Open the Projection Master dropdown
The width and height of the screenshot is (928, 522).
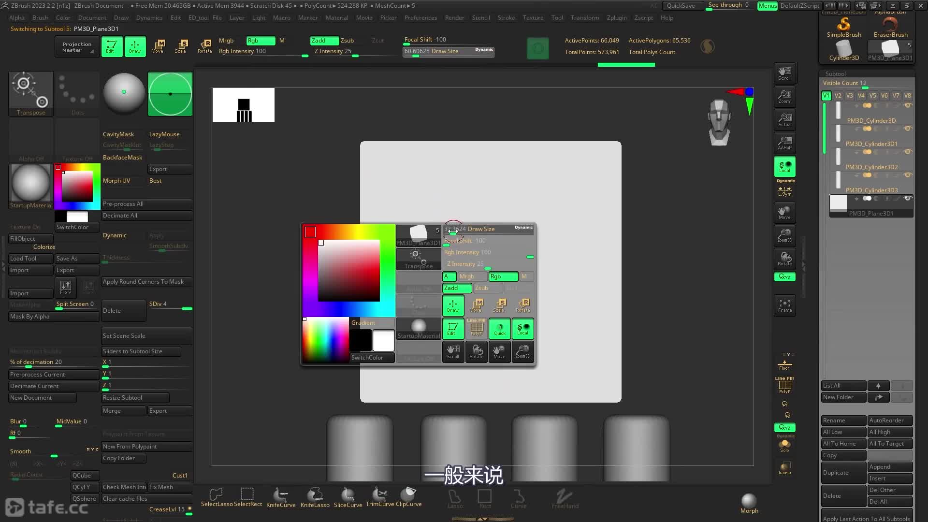(77, 47)
